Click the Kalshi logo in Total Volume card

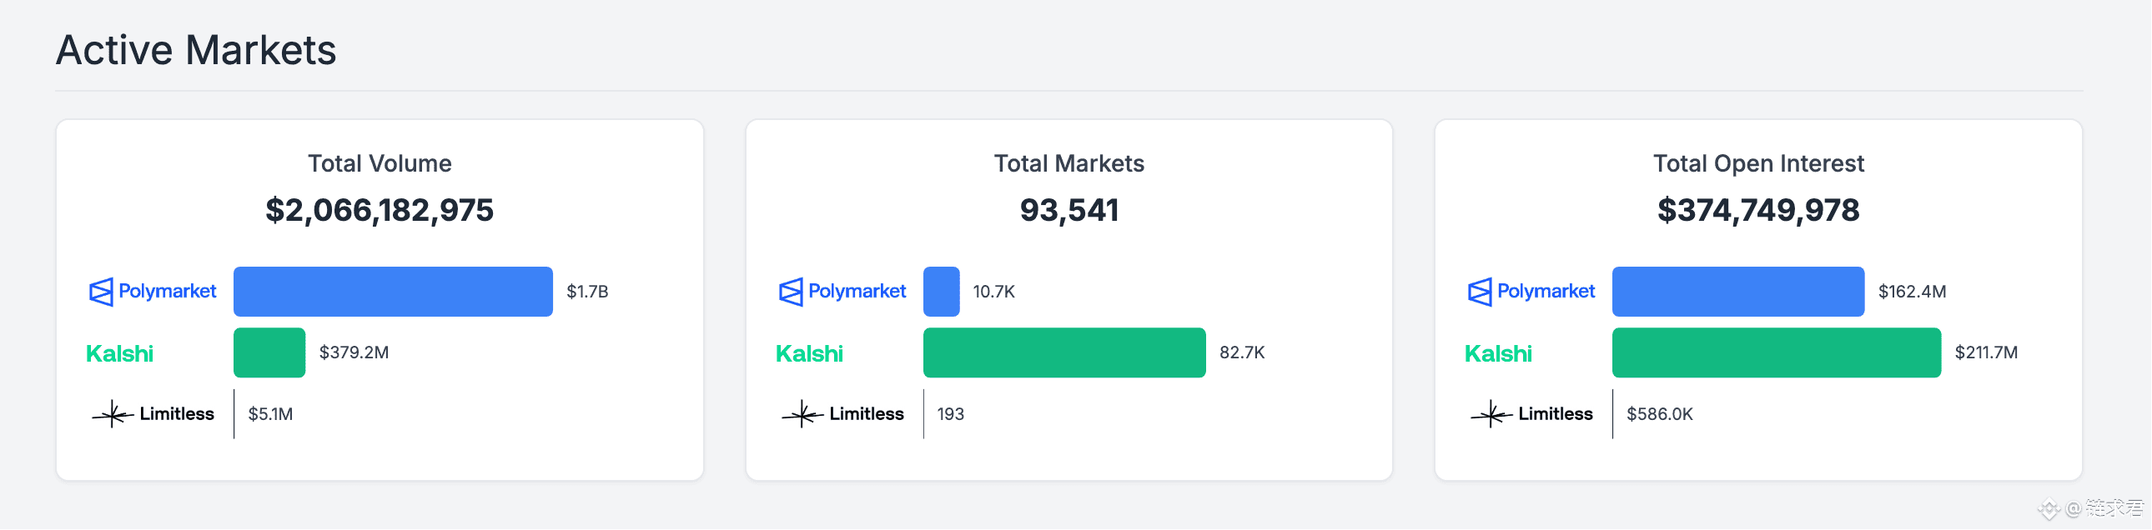pyautogui.click(x=119, y=353)
